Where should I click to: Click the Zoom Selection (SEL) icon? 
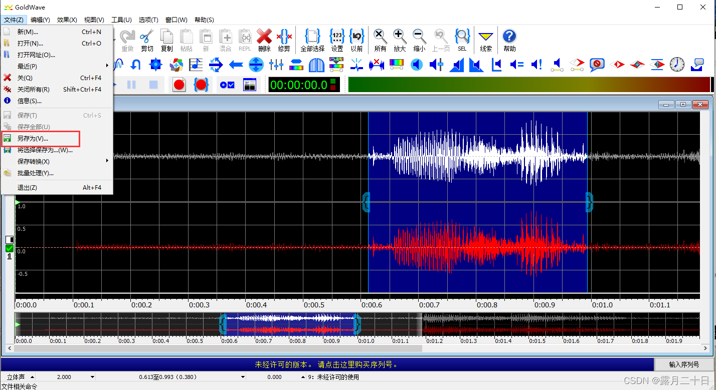click(x=462, y=40)
